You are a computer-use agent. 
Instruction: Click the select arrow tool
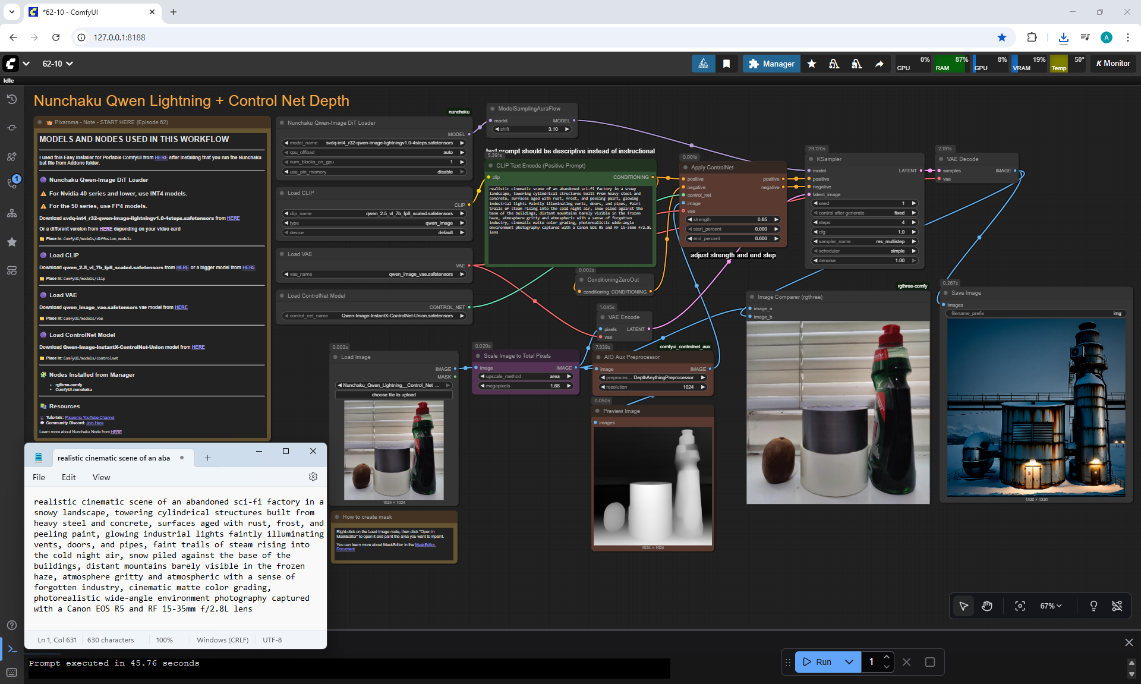[963, 606]
